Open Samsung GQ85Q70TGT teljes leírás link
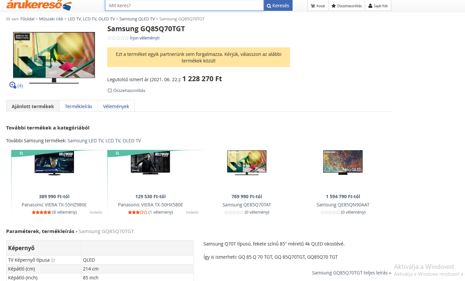Screen dimensions: 465x281 351,273
